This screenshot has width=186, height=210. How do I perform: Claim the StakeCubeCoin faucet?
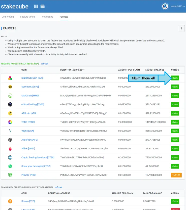tap(175, 78)
